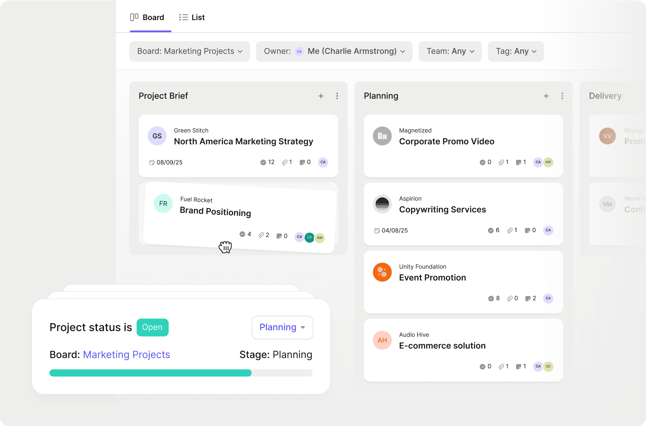Open the Owner filter dropdown
This screenshot has width=646, height=426.
pos(334,52)
